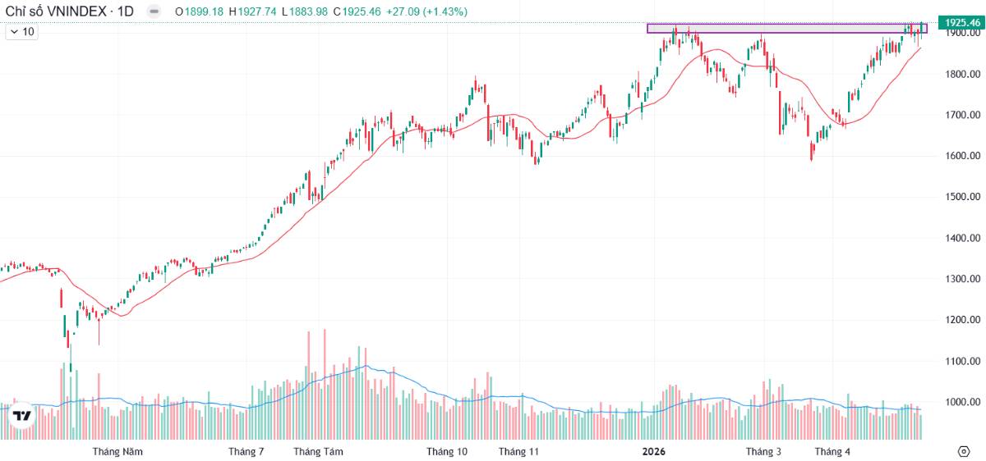Click the 1D interval label in the title
986x461 pixels.
pyautogui.click(x=126, y=11)
